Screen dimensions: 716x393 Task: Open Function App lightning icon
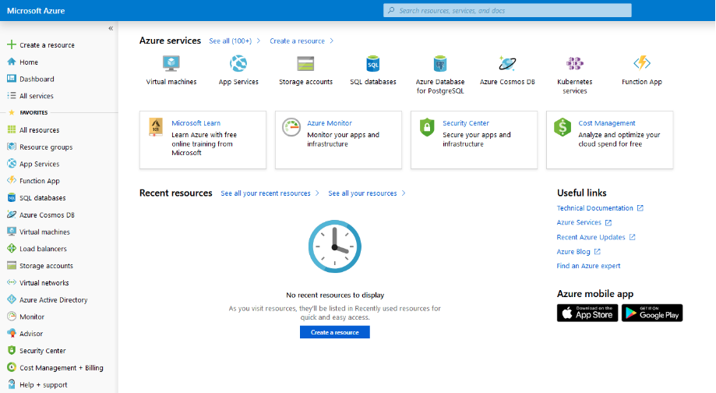(x=641, y=62)
